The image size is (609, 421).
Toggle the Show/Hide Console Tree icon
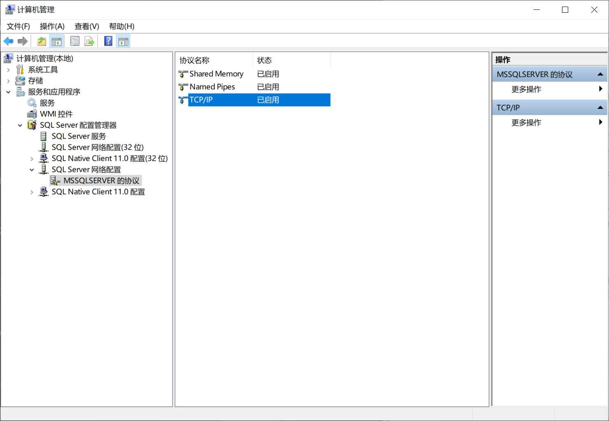point(56,41)
